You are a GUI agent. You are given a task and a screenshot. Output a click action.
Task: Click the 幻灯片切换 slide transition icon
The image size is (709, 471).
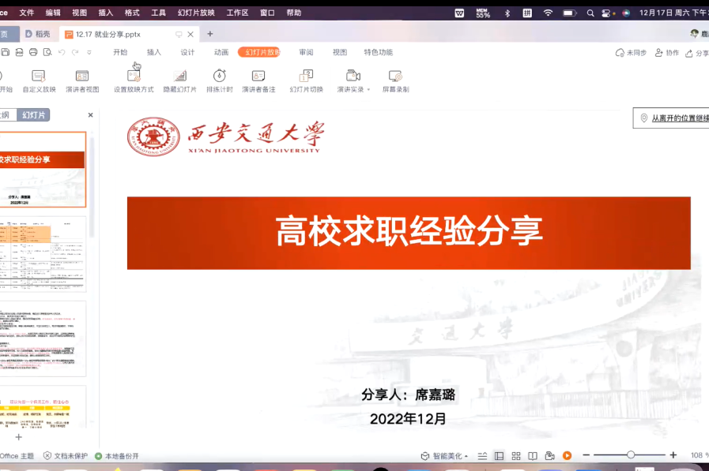(x=306, y=76)
